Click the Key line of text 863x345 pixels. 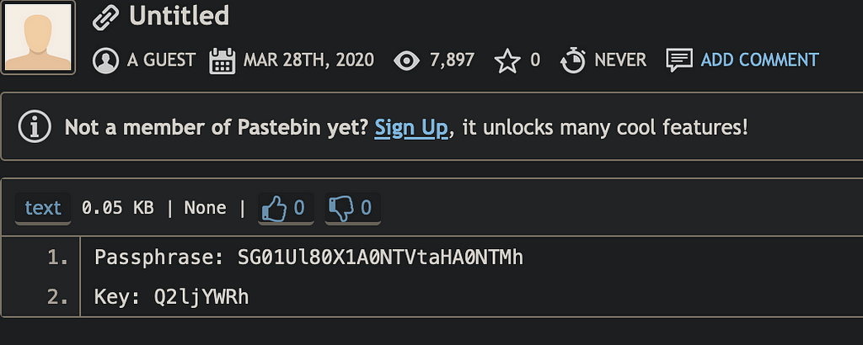click(172, 297)
